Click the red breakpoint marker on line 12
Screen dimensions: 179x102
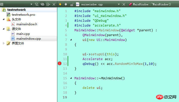(60, 63)
